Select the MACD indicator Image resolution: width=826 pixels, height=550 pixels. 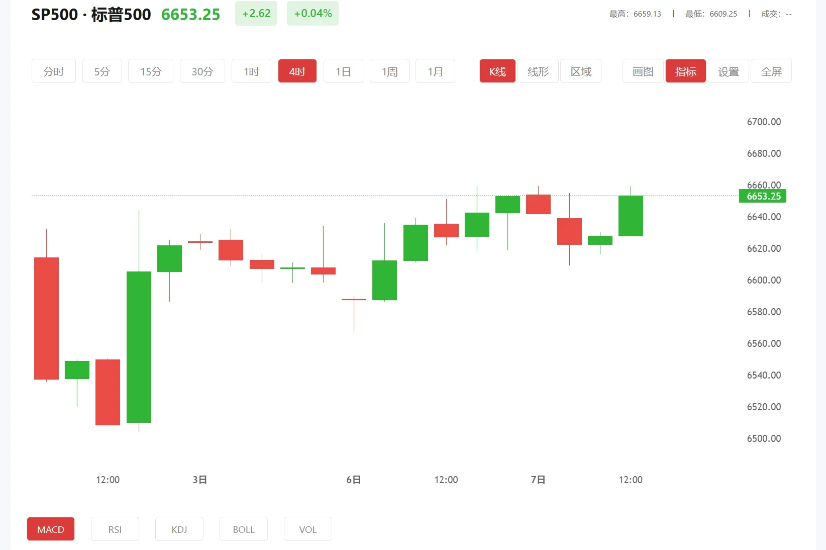coord(51,529)
